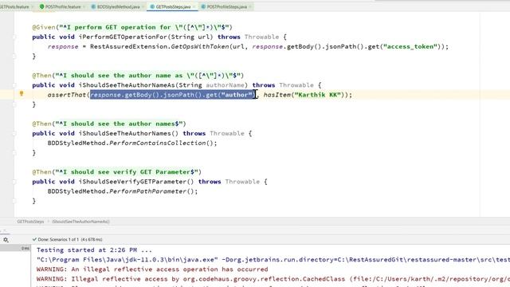The height and width of the screenshot is (287, 510).
Task: Click the yellow lightbulb intention icon
Action: (22, 94)
